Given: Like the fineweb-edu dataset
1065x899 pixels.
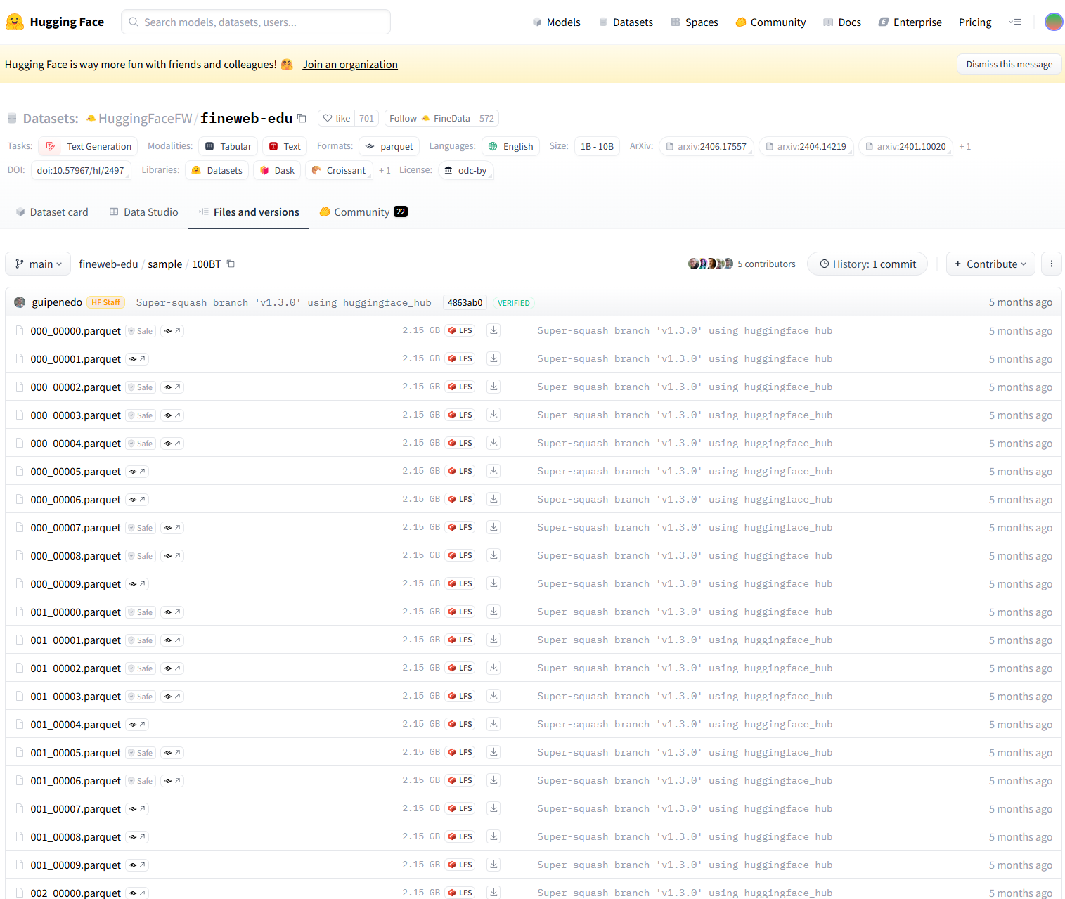Looking at the screenshot, I should click(336, 118).
